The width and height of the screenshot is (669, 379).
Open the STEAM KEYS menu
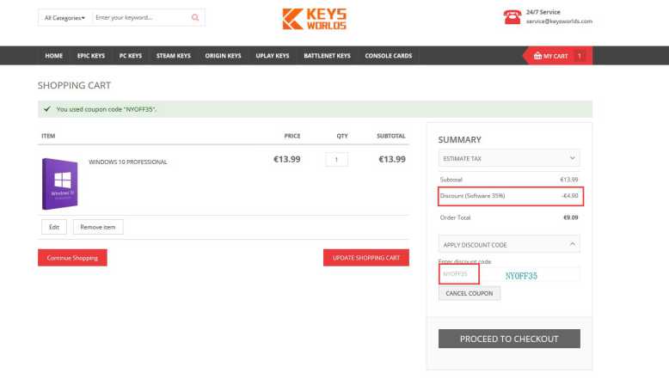click(x=173, y=56)
